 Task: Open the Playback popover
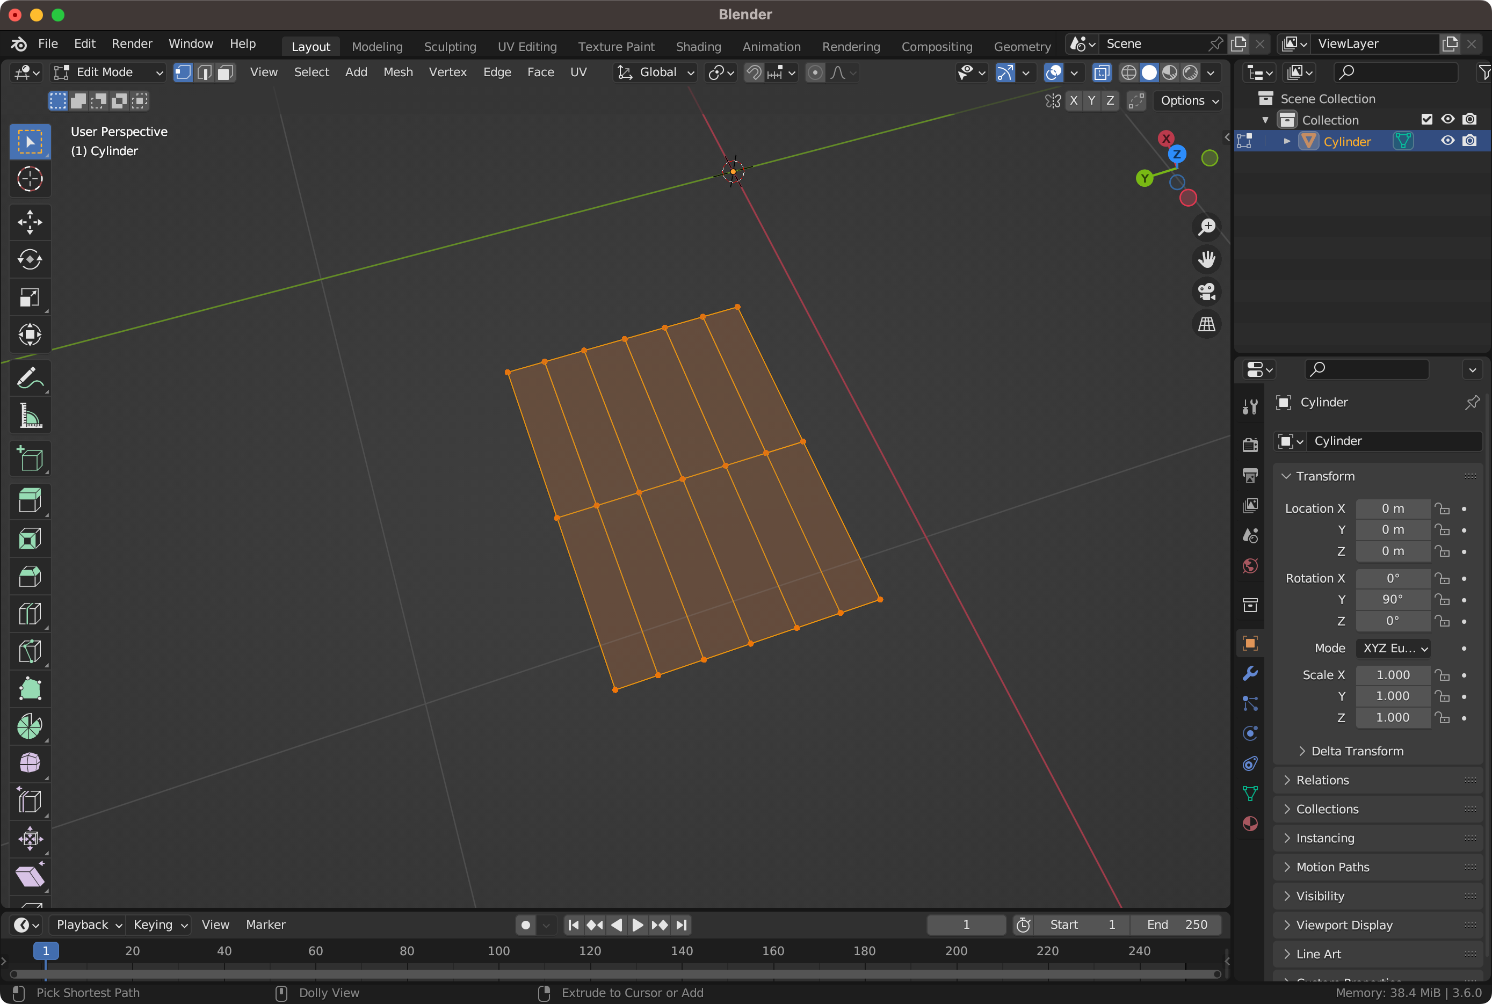[88, 925]
